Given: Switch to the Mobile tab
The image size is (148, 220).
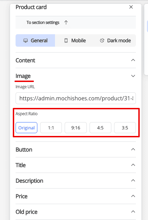Looking at the screenshot, I should coord(75,40).
